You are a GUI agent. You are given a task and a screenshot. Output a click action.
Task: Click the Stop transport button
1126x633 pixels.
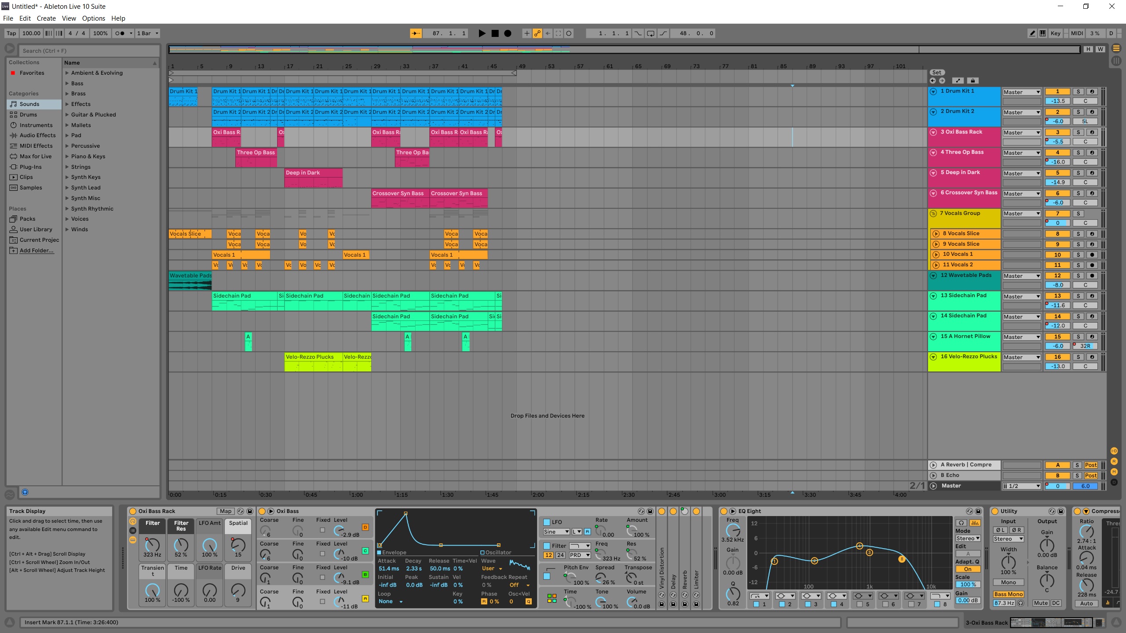(495, 33)
